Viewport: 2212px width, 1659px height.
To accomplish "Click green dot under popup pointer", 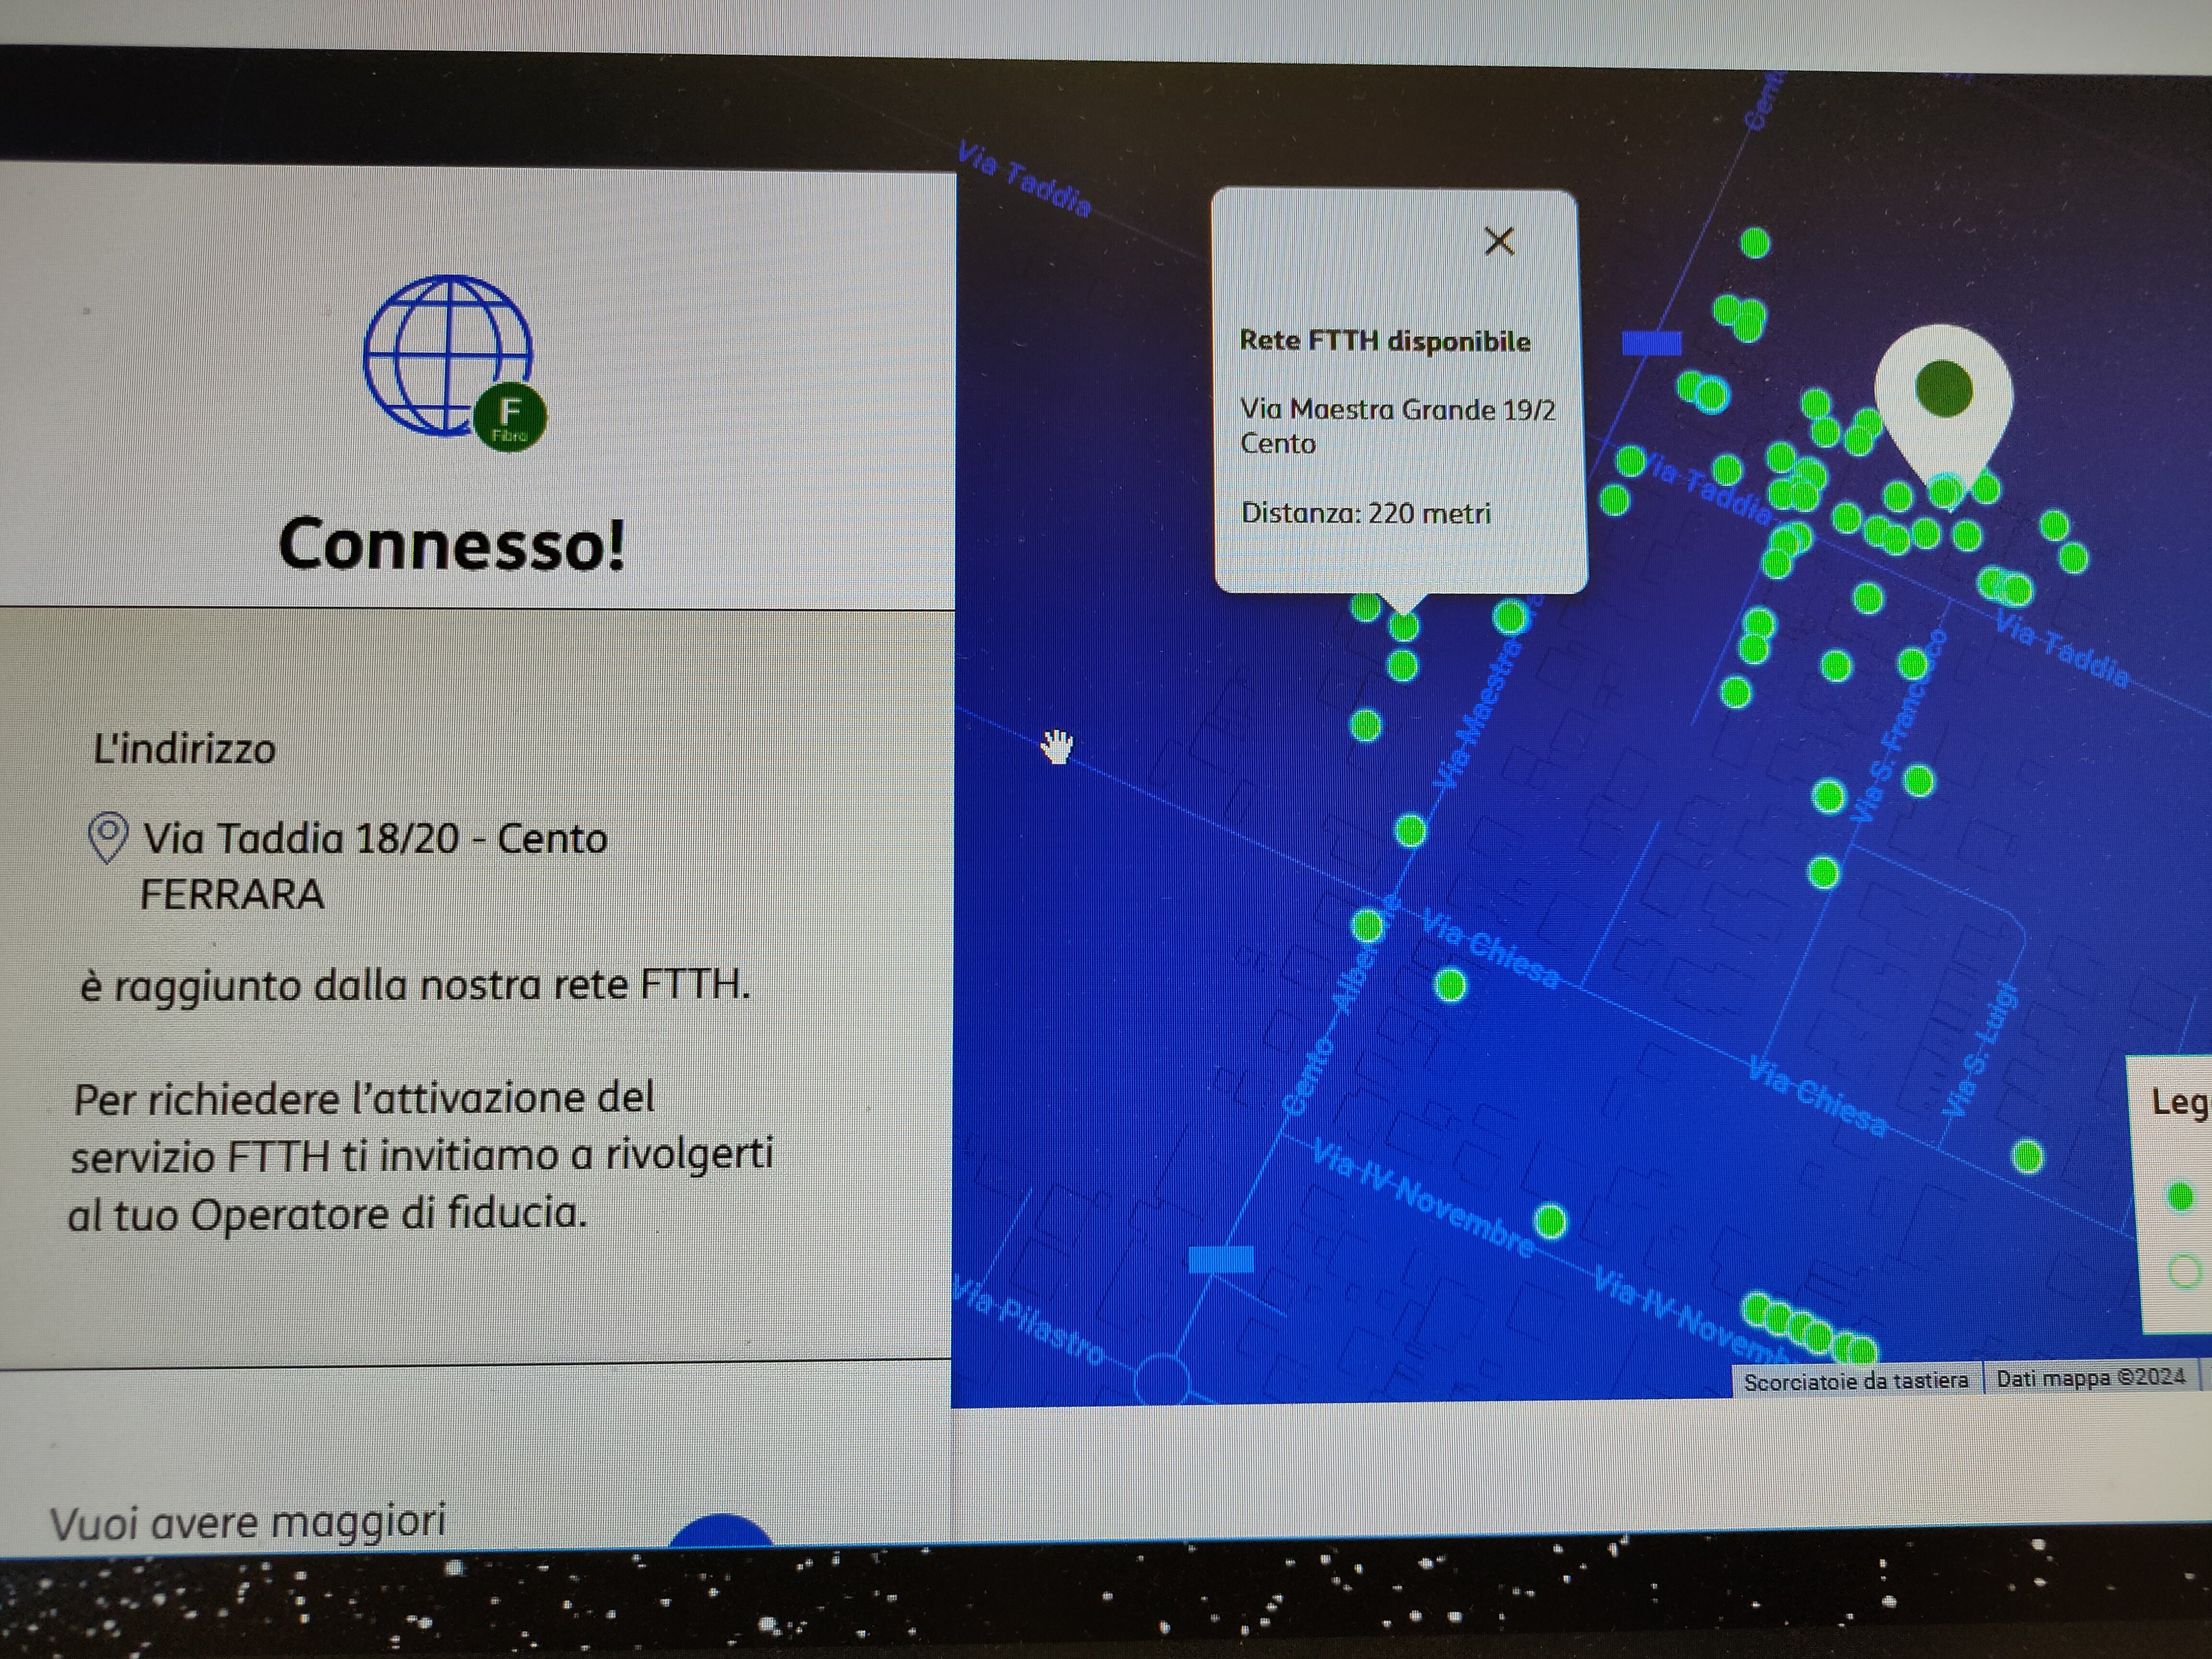I will [x=1404, y=627].
